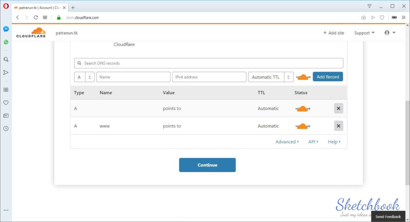View site security lock information
410x222 pixels.
pos(58,18)
